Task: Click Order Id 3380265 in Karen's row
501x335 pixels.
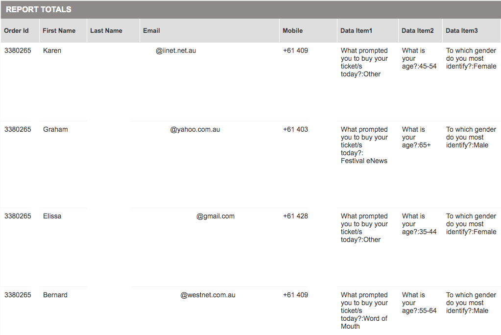Action: (18, 50)
